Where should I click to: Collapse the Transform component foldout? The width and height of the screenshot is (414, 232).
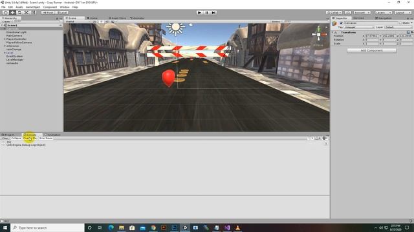pyautogui.click(x=332, y=32)
